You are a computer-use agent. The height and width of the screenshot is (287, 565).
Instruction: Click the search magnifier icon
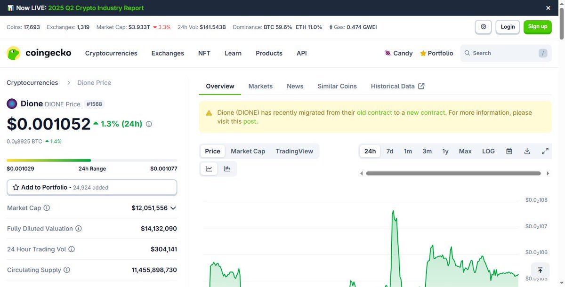[x=467, y=53]
